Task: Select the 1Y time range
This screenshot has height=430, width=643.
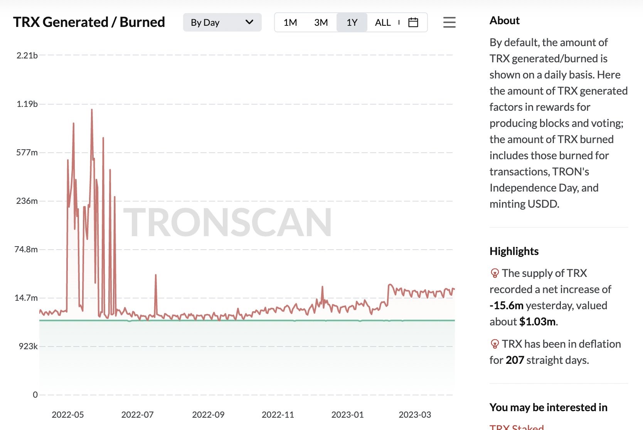Action: [x=352, y=22]
